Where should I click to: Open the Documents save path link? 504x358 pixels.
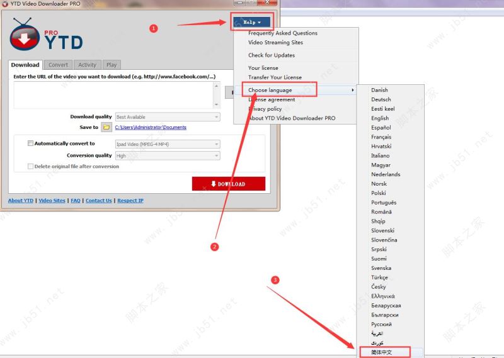[151, 128]
